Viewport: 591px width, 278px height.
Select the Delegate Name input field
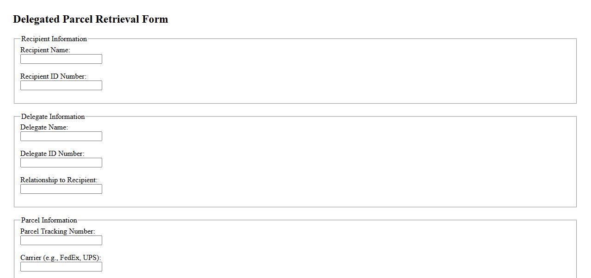click(x=61, y=136)
